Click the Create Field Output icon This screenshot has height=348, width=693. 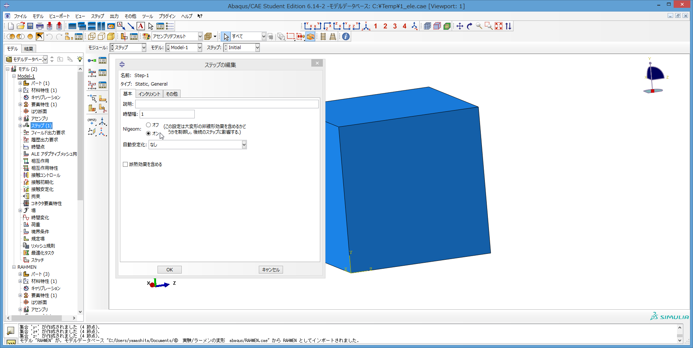click(92, 73)
